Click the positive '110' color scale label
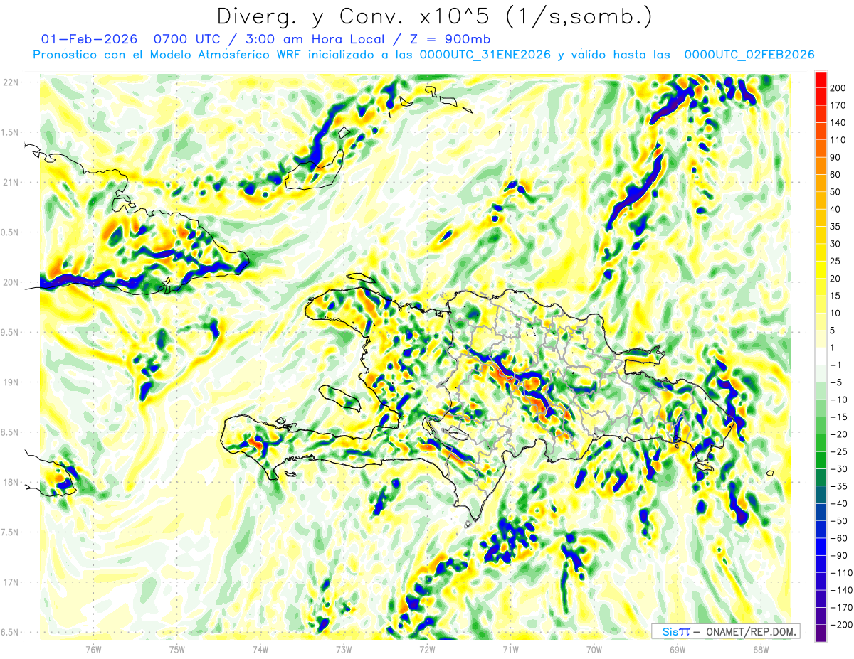Image resolution: width=854 pixels, height=659 pixels. pyautogui.click(x=839, y=140)
